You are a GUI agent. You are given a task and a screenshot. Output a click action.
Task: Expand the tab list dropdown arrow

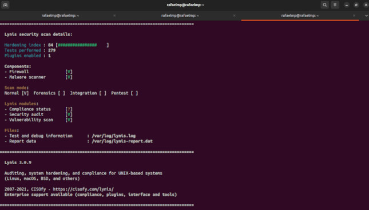[366, 16]
